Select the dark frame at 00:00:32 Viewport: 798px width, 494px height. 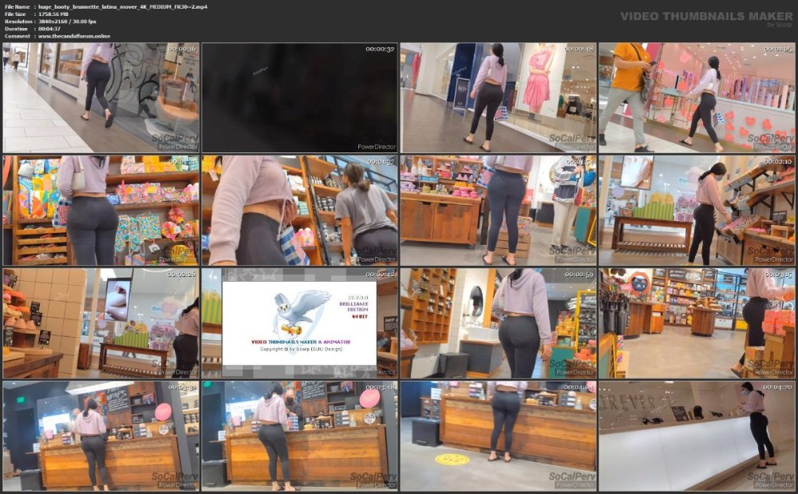click(299, 97)
